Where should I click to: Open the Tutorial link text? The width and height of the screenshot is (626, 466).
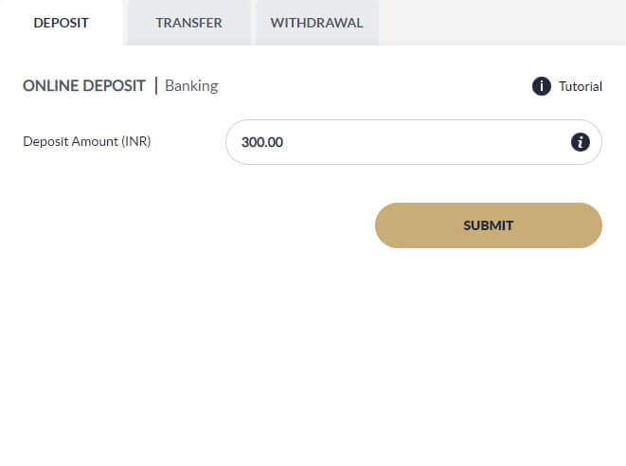580,86
